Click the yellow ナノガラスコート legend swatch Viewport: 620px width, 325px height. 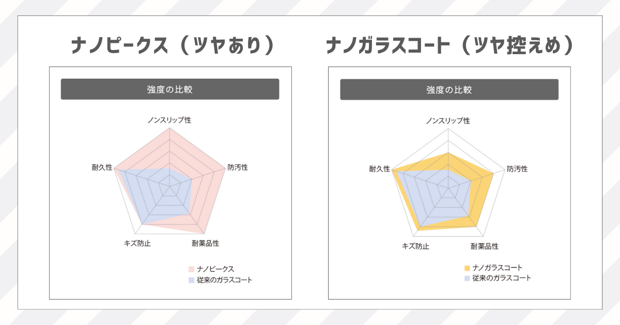point(467,268)
